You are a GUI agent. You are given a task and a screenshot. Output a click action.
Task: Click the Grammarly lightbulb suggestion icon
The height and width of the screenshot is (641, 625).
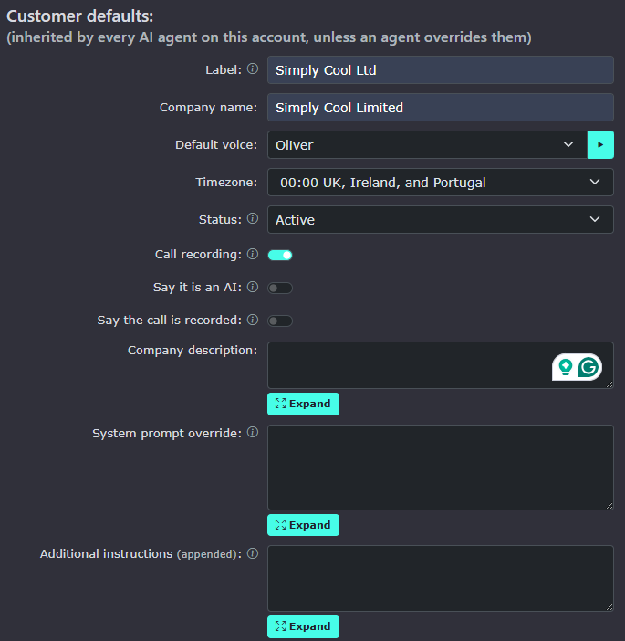566,367
